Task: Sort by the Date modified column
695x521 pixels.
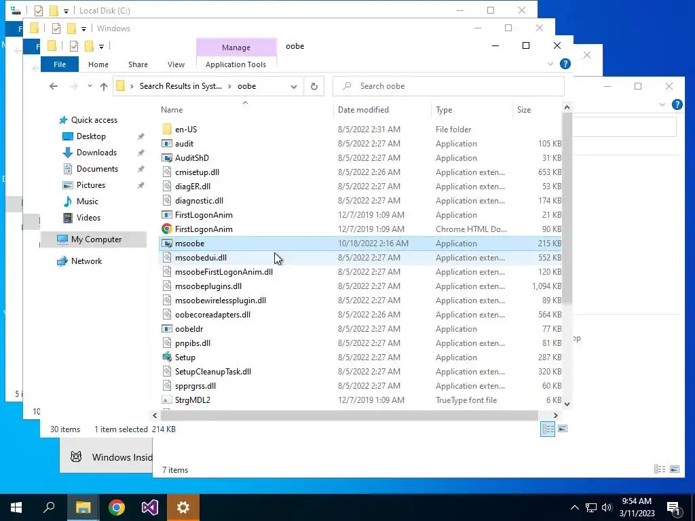Action: pyautogui.click(x=363, y=110)
